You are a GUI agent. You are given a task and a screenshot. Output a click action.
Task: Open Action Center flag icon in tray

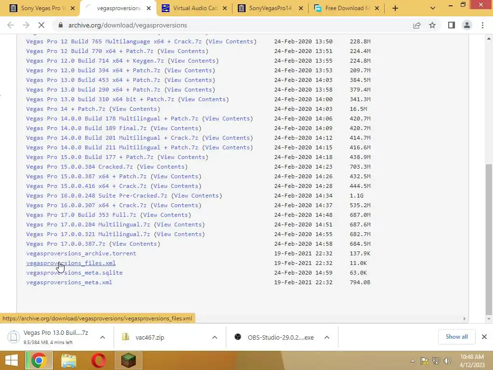point(425,361)
